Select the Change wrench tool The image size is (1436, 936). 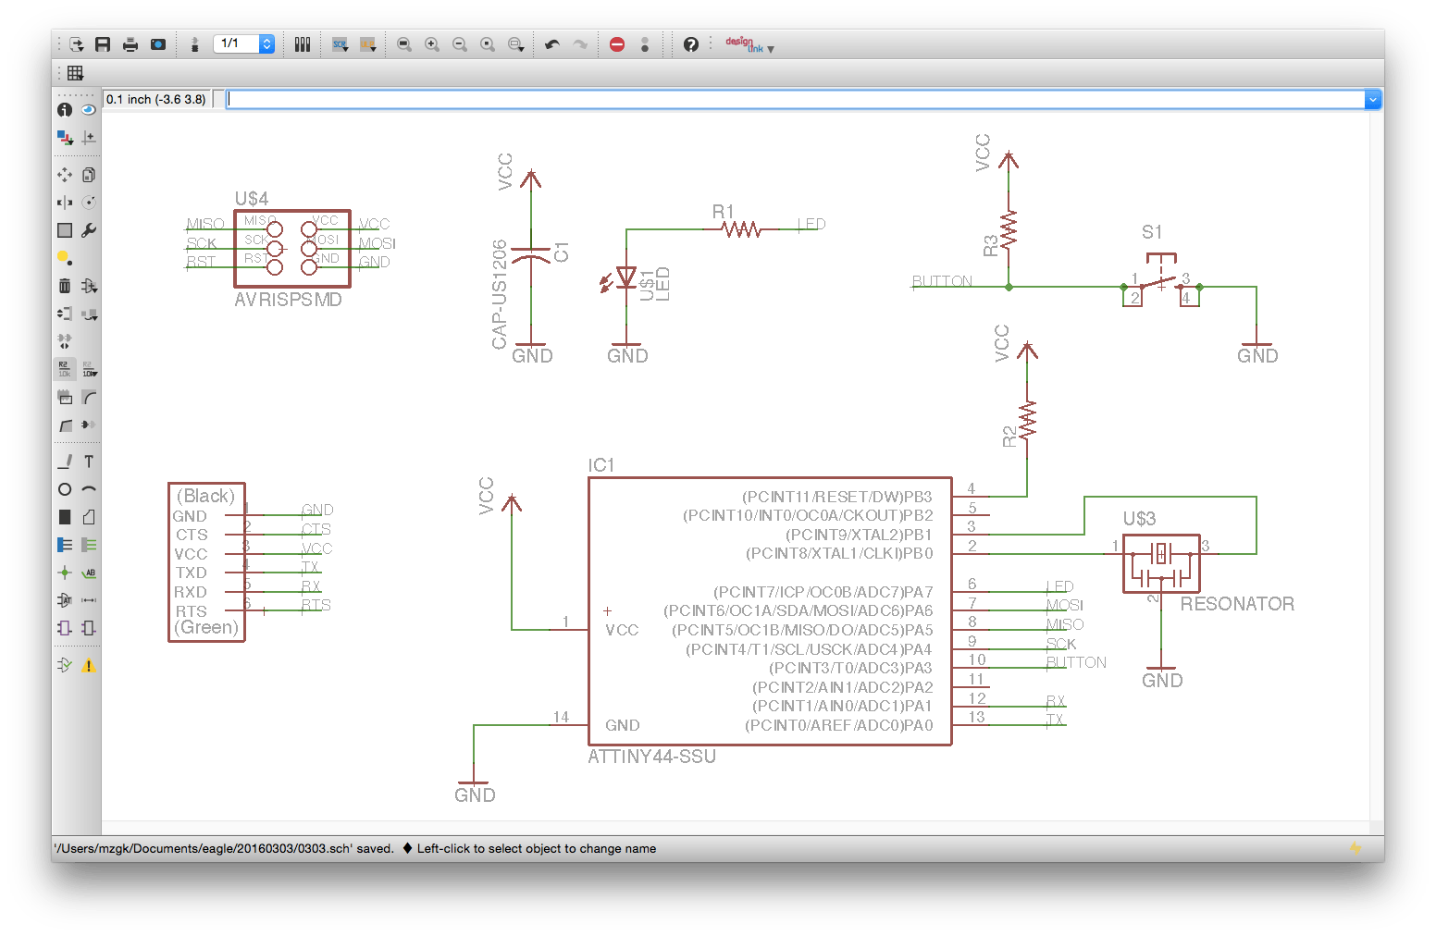(89, 230)
